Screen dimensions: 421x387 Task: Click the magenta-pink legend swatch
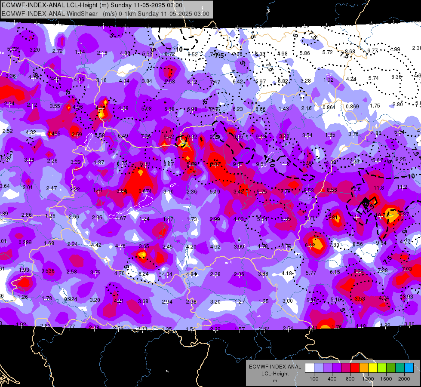click(x=346, y=368)
